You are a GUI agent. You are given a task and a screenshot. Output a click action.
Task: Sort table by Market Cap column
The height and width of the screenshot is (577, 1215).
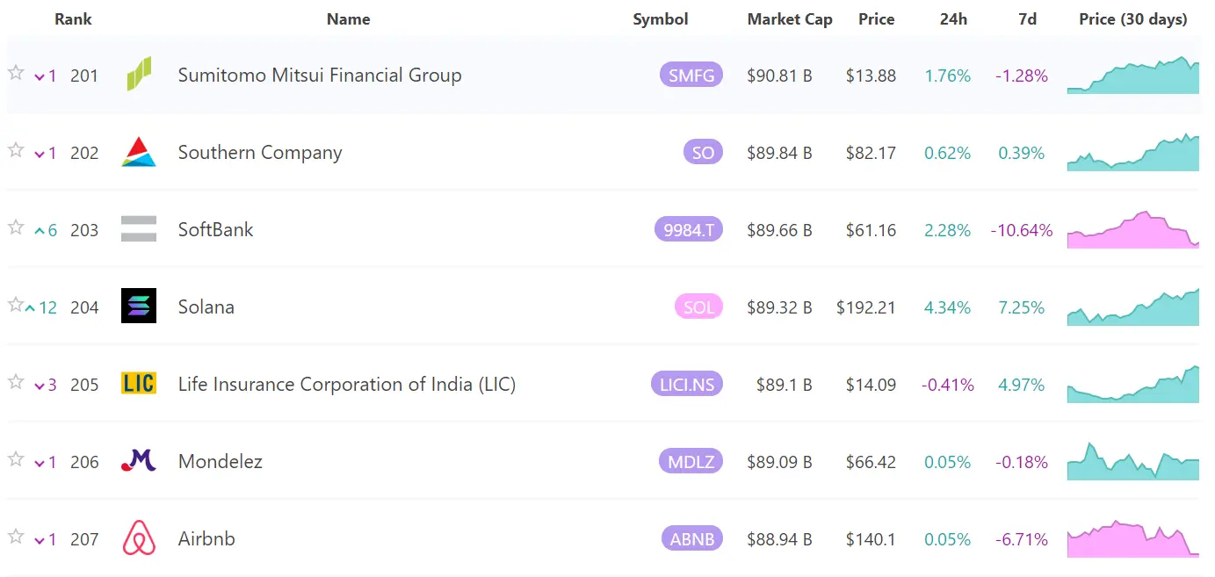point(789,19)
